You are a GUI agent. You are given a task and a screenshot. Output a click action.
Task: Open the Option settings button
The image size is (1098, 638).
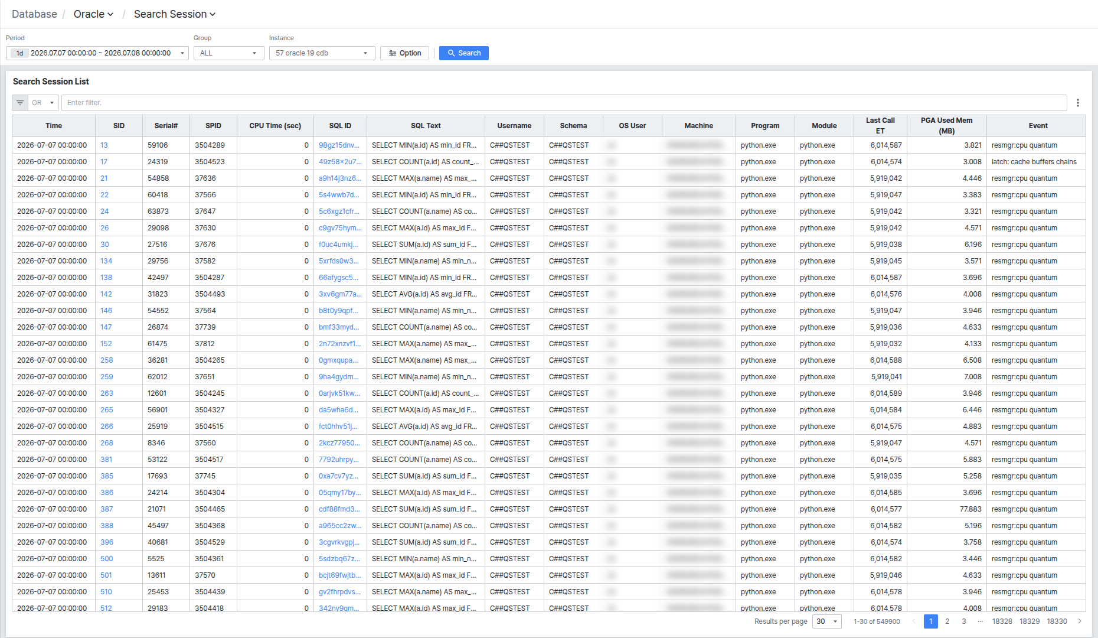pos(405,53)
